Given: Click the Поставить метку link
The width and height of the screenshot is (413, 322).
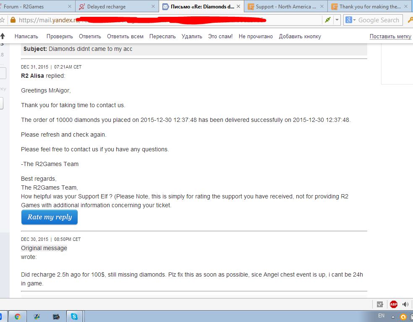Looking at the screenshot, I should [390, 37].
